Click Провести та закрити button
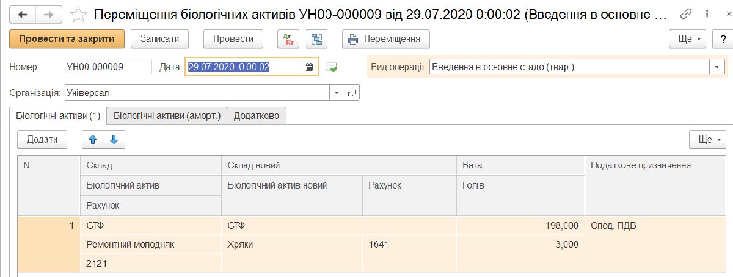The width and height of the screenshot is (733, 277). (x=67, y=39)
